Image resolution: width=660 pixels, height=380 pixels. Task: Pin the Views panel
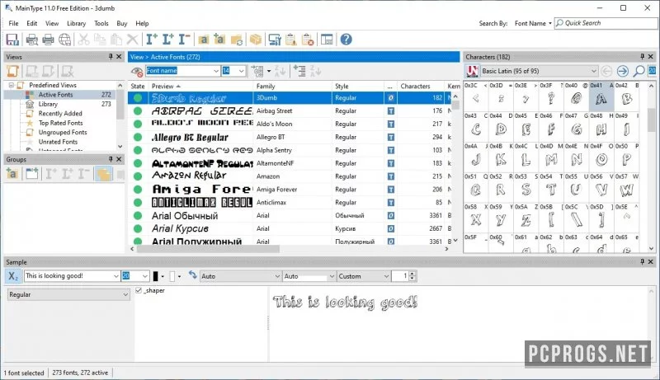(111, 56)
